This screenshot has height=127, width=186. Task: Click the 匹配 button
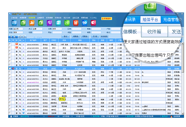[x=95, y=36]
